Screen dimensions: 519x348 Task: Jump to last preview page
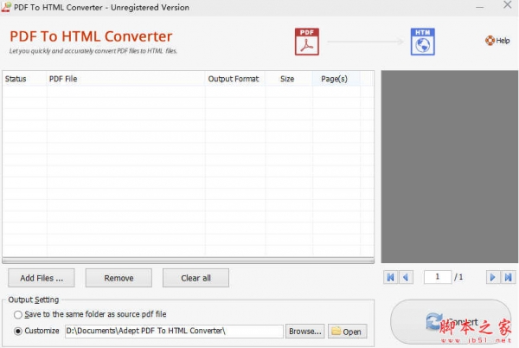pyautogui.click(x=508, y=277)
